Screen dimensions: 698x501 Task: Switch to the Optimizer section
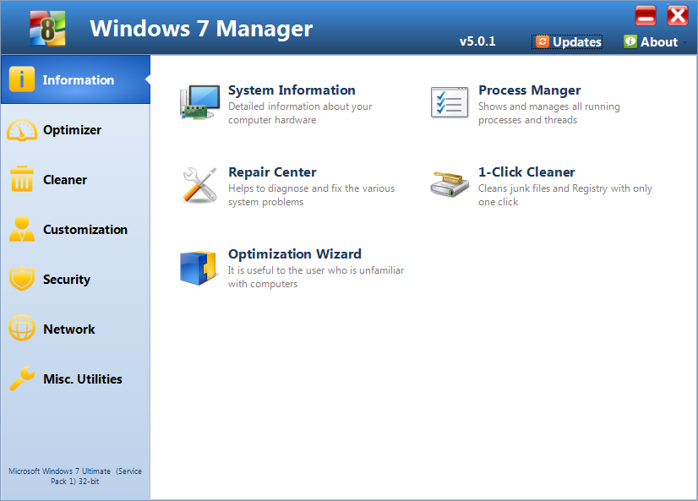tap(72, 129)
